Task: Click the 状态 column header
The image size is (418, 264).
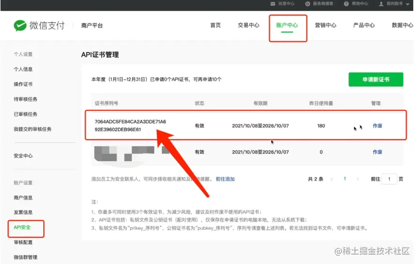Action: pos(199,103)
